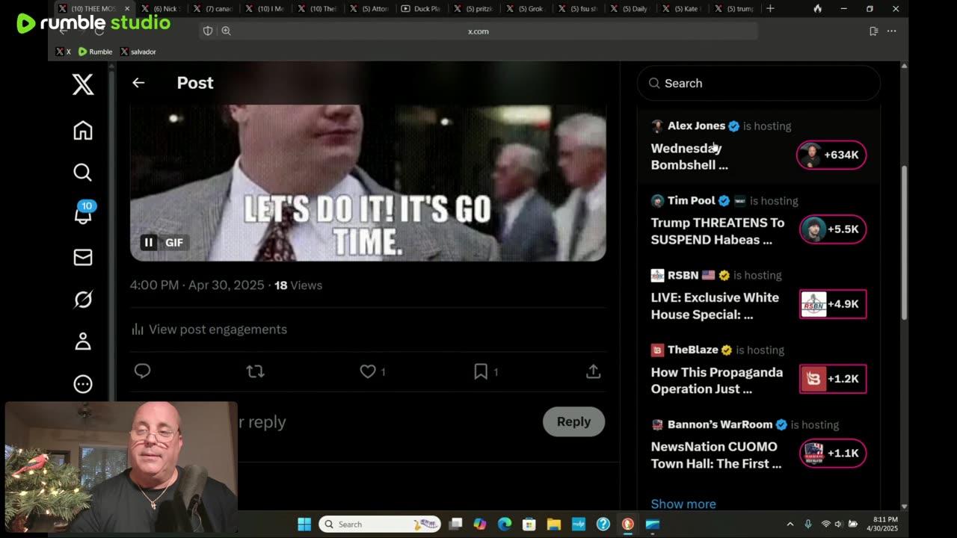Open a new browser tab
Image resolution: width=957 pixels, height=538 pixels.
(x=770, y=9)
